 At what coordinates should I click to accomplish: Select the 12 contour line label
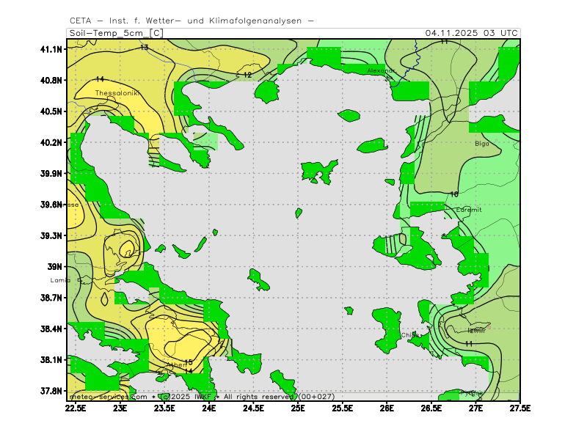coord(248,75)
